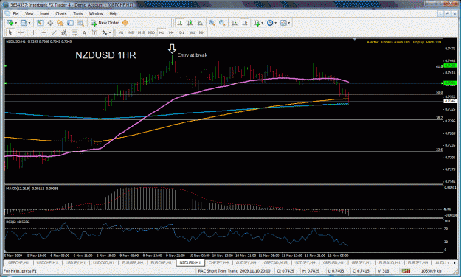The width and height of the screenshot is (461, 277).
Task: Click the Profiles icon
Action: coord(24,23)
